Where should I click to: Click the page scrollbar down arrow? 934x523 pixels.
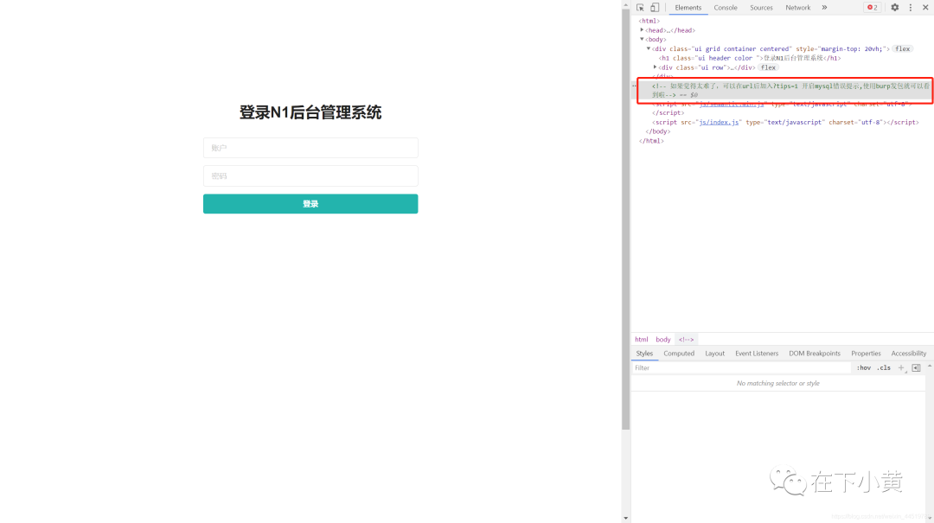pyautogui.click(x=625, y=518)
